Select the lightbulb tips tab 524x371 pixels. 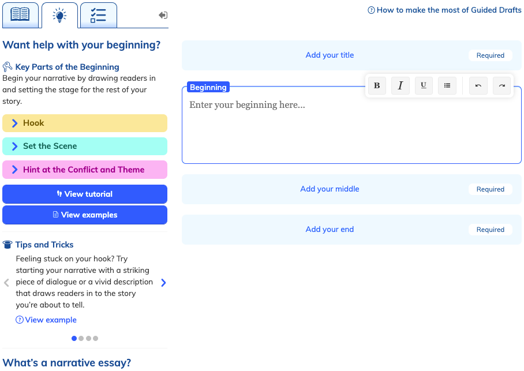click(59, 16)
